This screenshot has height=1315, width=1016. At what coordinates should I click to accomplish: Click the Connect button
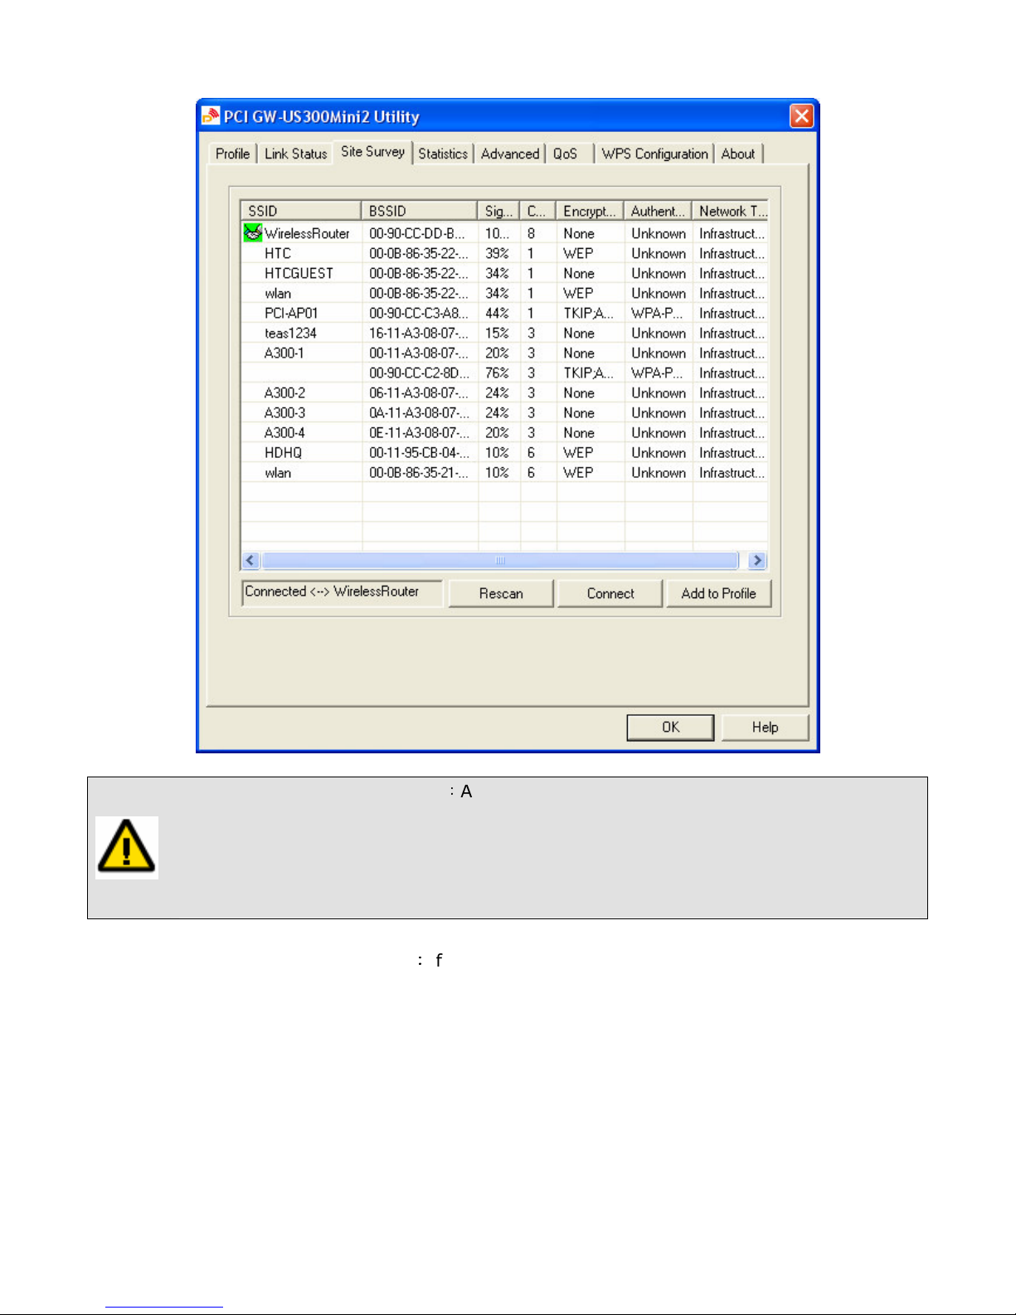(x=610, y=593)
